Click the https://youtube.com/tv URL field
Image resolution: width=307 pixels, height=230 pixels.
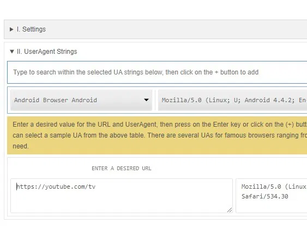122,196
